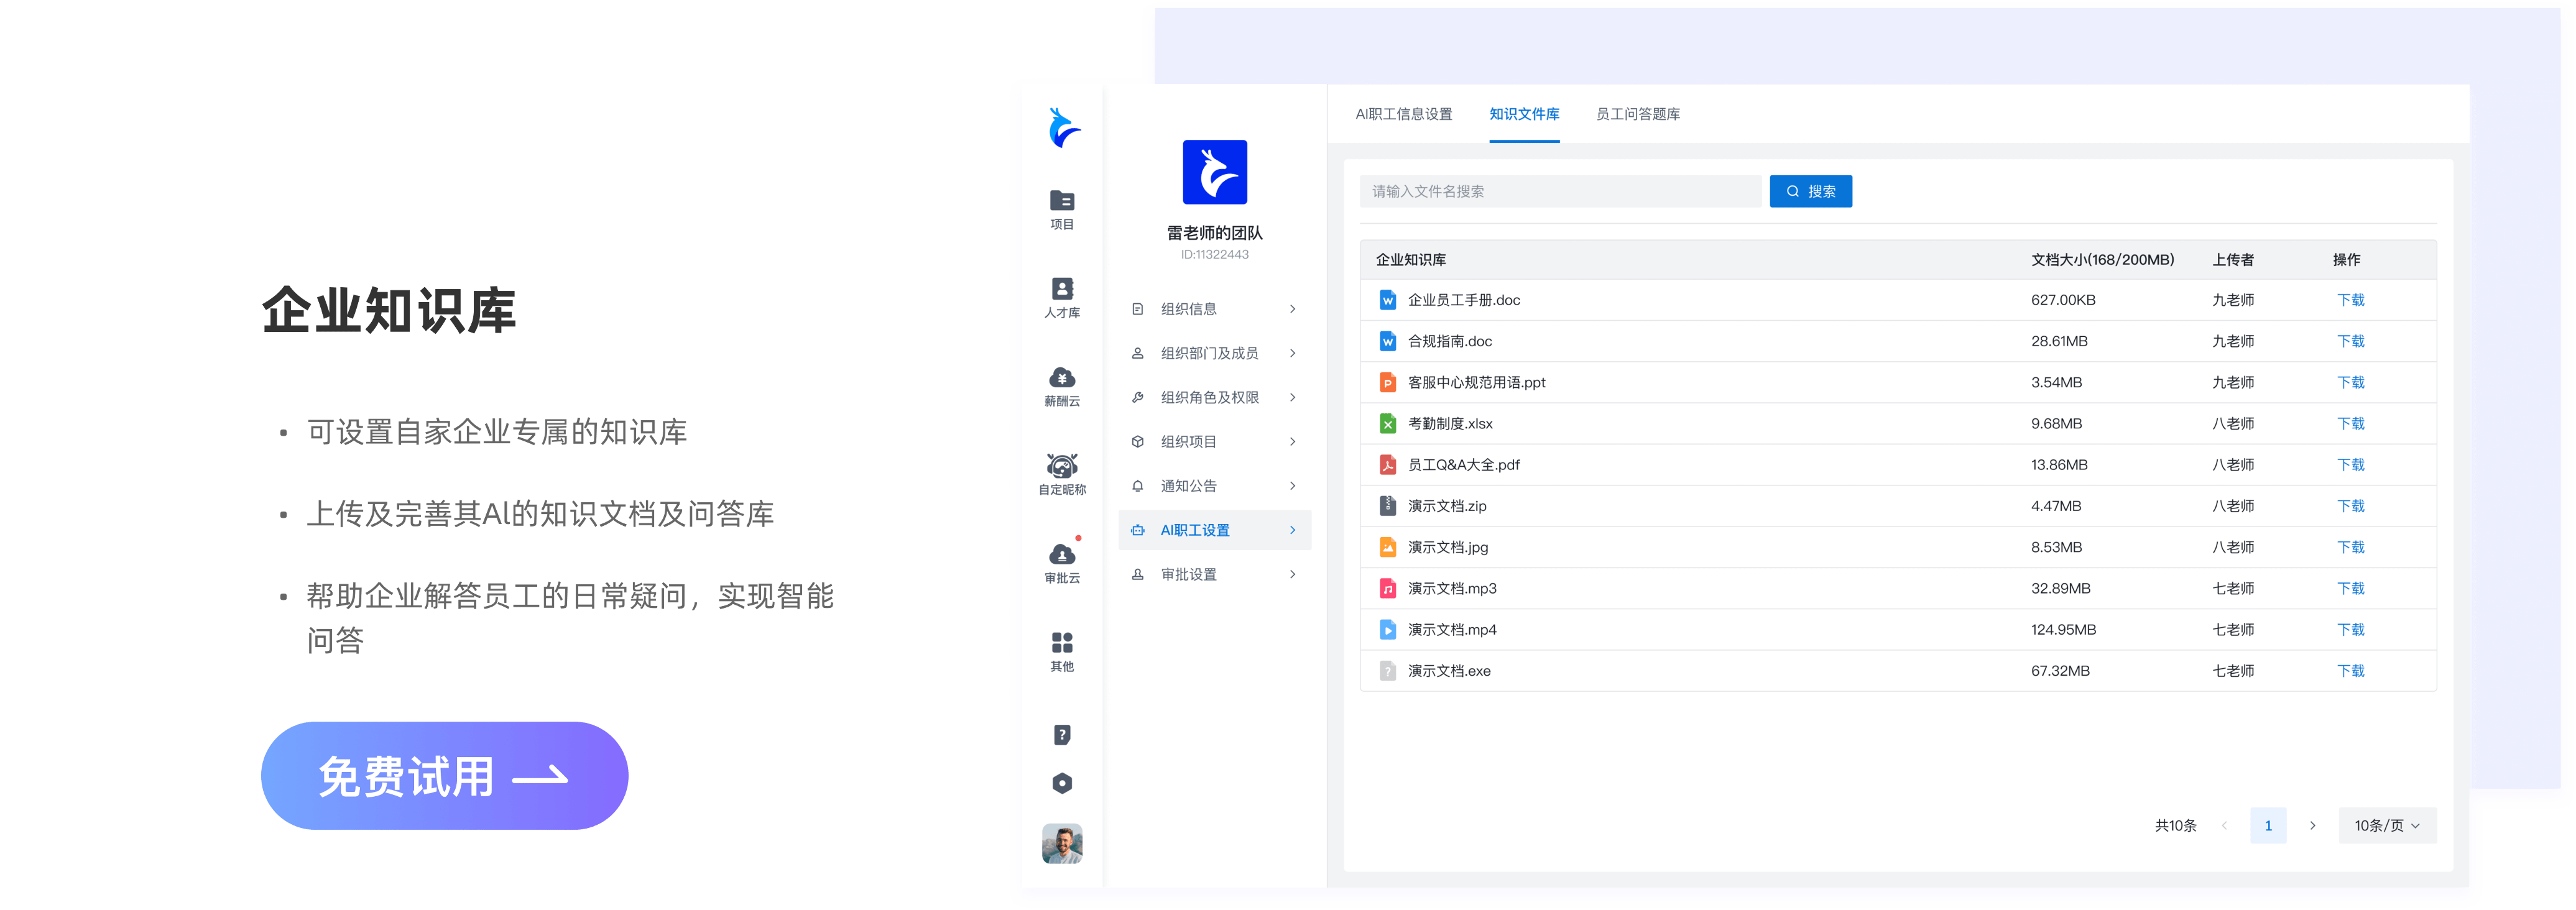Click the 搜索 search button
This screenshot has width=2576, height=910.
coord(1810,191)
